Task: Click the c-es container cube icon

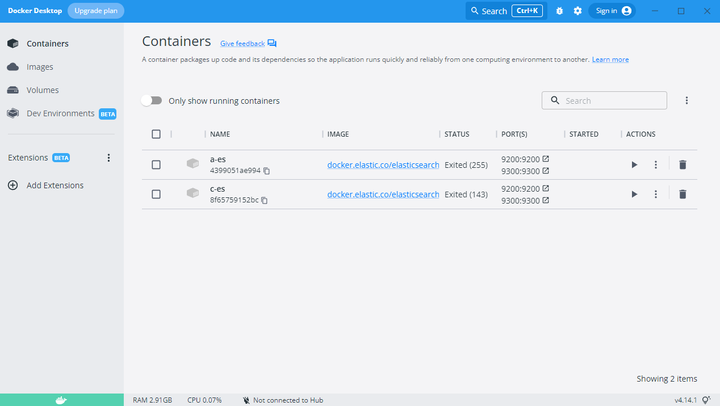Action: point(193,193)
